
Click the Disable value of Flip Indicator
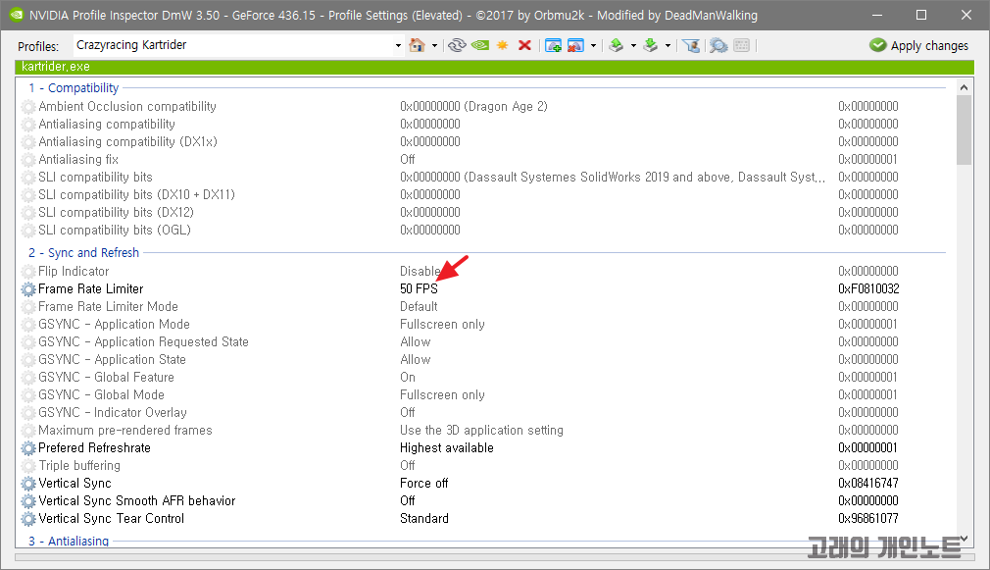point(420,271)
